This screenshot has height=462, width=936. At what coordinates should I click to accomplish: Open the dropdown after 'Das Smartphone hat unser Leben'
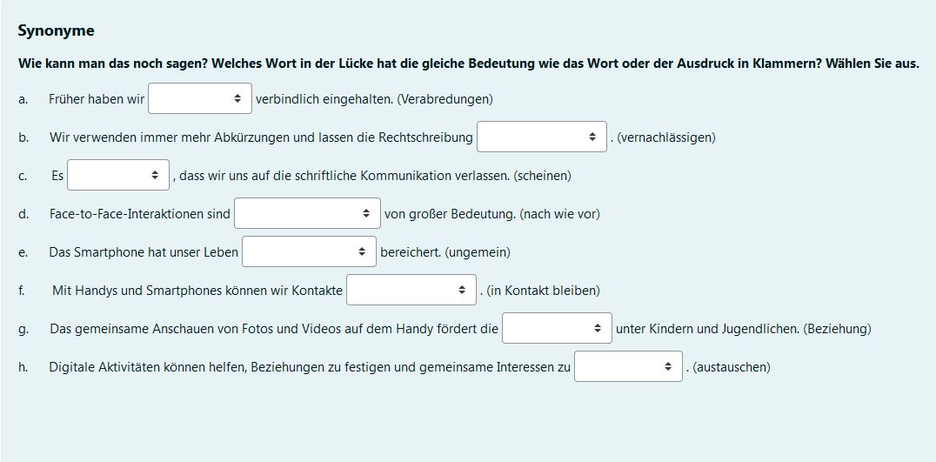[x=309, y=252]
